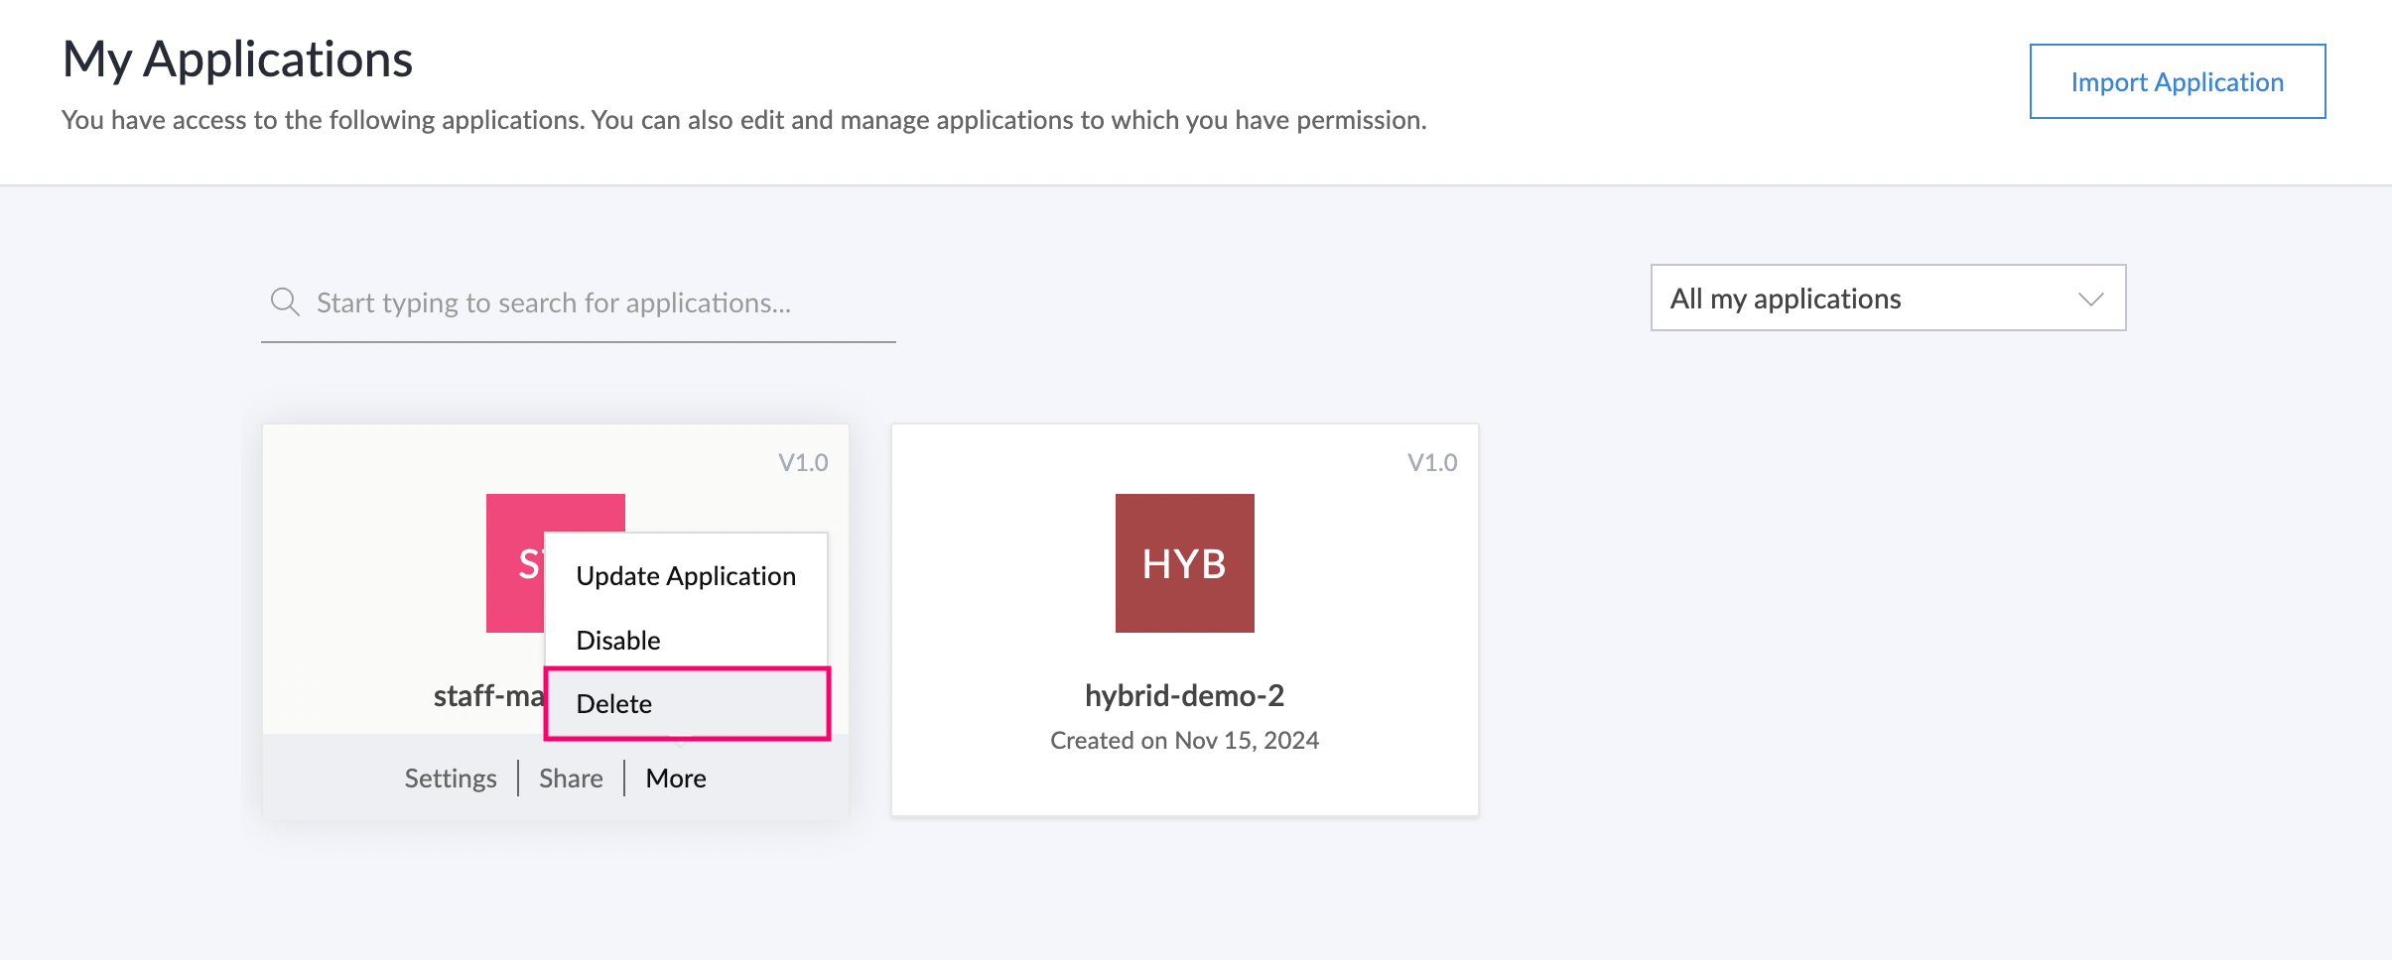Viewport: 2392px width, 960px height.
Task: Click Share on the staff application card
Action: [x=571, y=779]
